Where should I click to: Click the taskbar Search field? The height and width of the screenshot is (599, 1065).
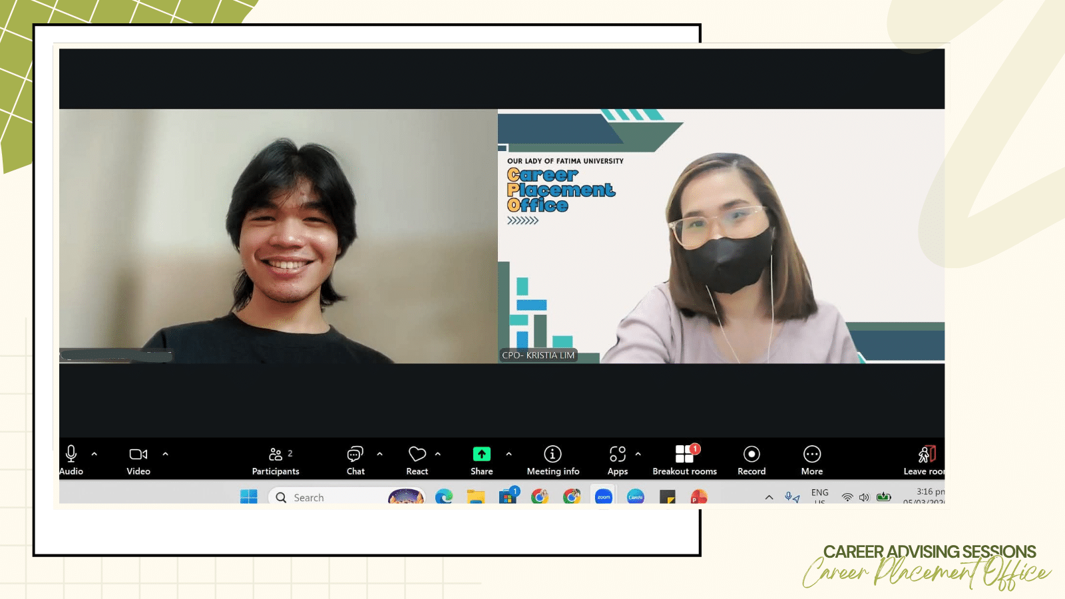[346, 497]
